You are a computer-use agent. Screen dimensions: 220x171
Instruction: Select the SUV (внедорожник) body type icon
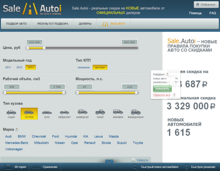pyautogui.click(x=136, y=112)
